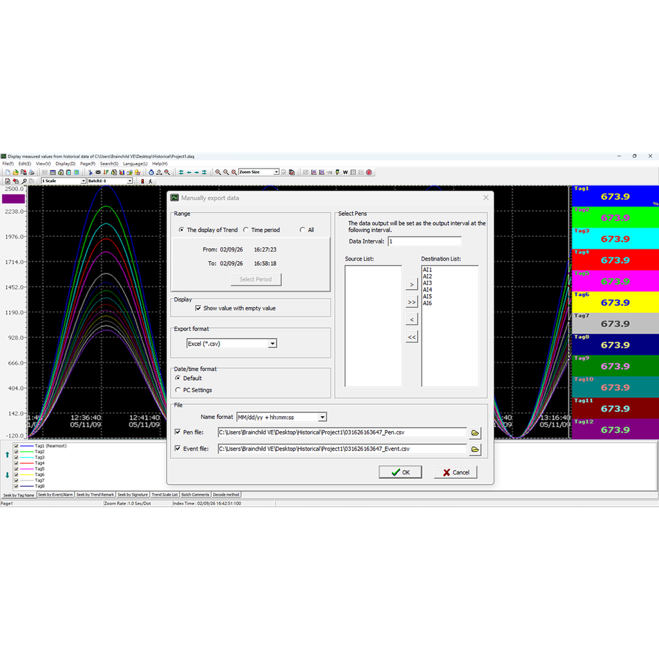Screen dimensions: 659x659
Task: Open the Search menu
Action: tap(108, 163)
